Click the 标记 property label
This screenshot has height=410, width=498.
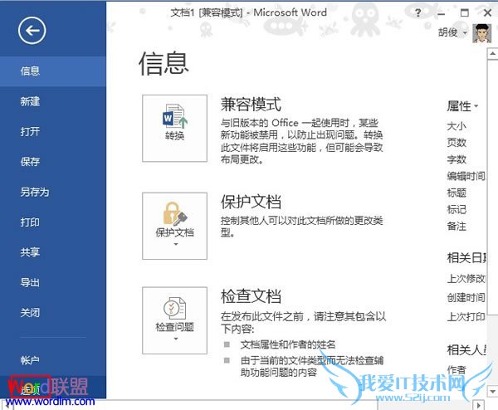pos(456,209)
